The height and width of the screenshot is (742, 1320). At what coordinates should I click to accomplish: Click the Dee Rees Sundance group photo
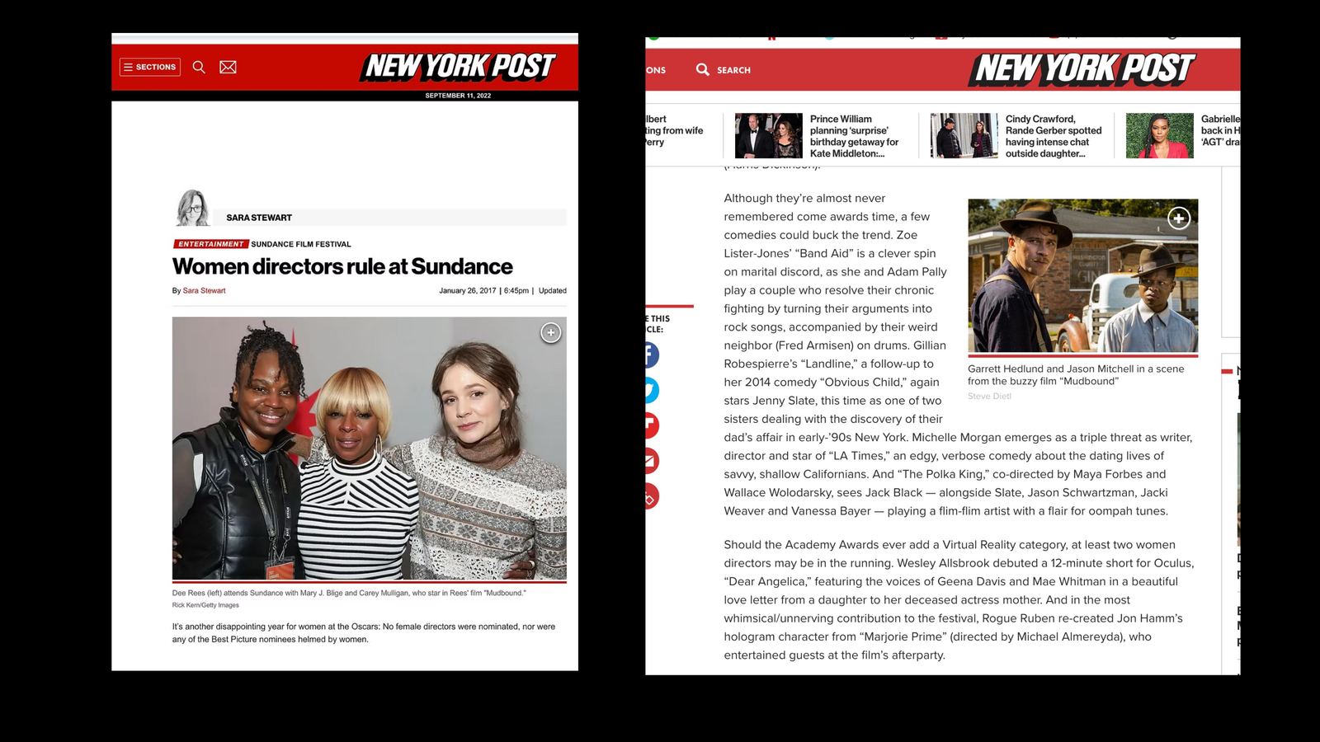click(369, 448)
